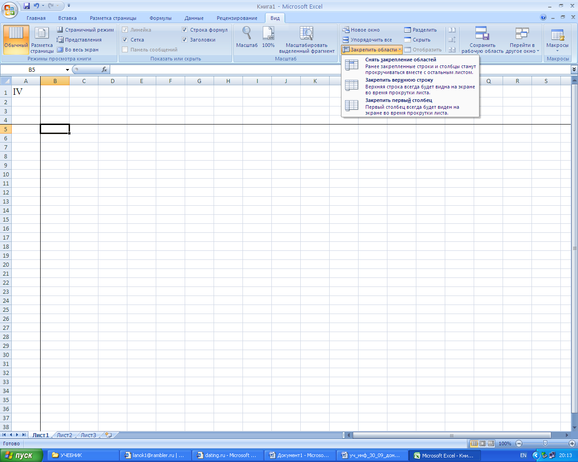
Task: Open Формулы ribbon tab
Action: 161,18
